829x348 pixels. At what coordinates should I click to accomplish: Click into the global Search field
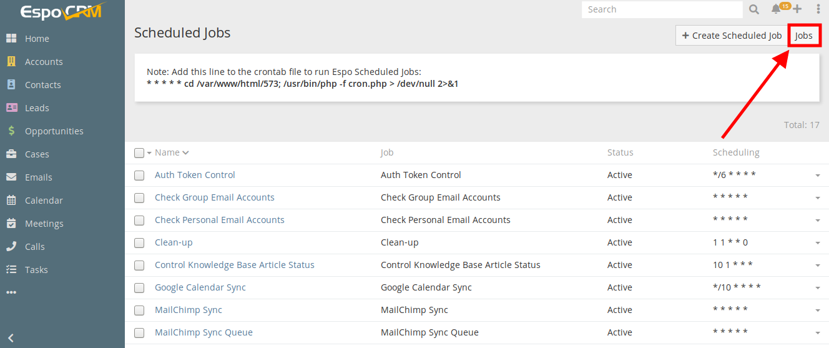662,9
